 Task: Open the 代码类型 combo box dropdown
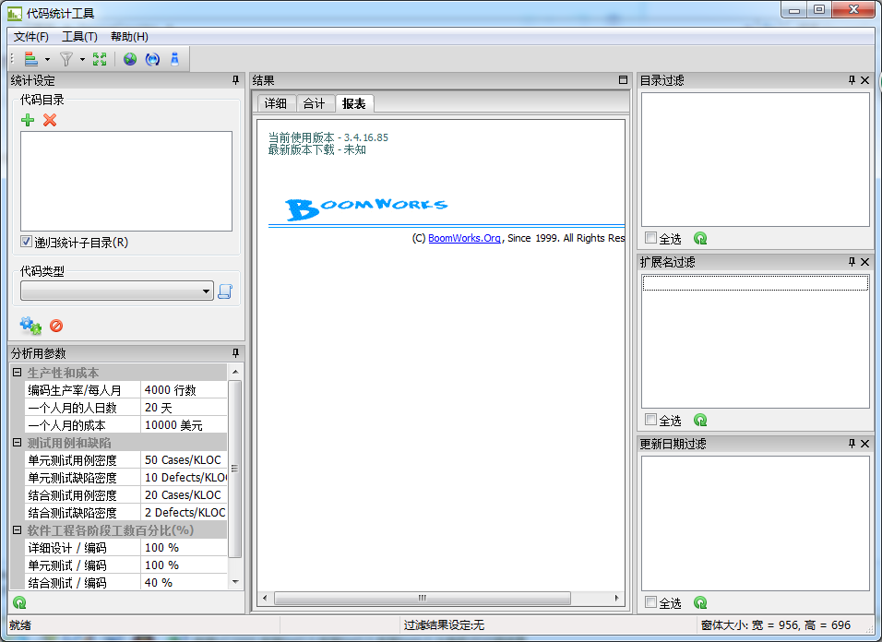(x=207, y=291)
